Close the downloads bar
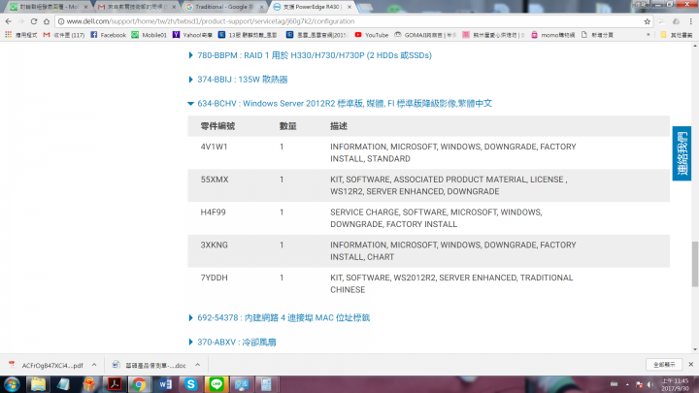 [x=691, y=365]
